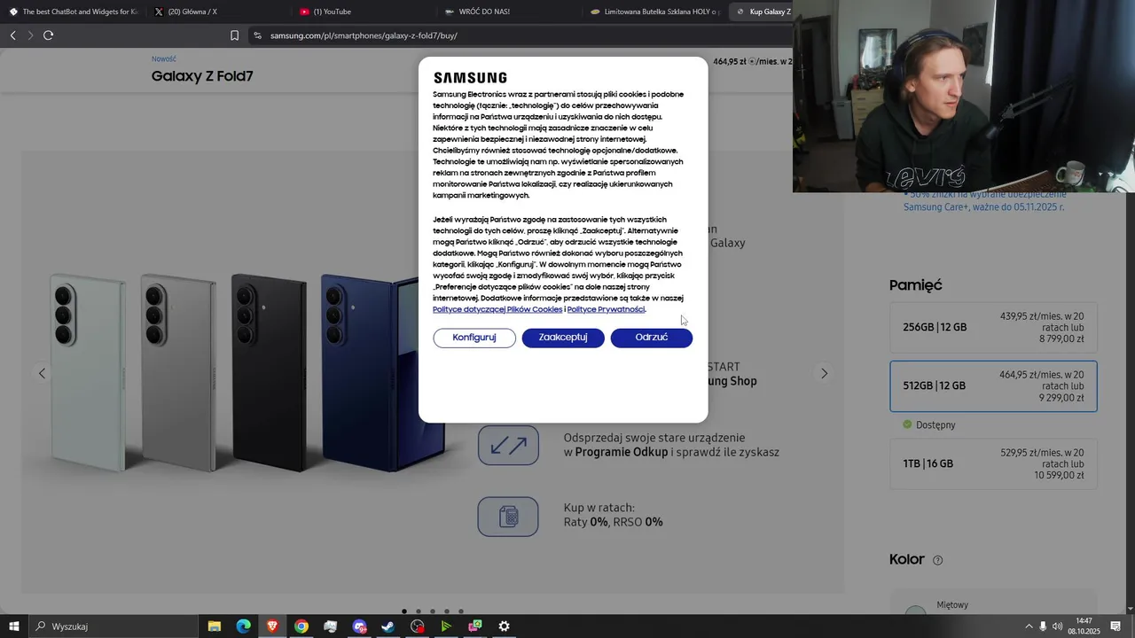
Task: Select the 512GB | 12 GB memory option
Action: click(993, 386)
